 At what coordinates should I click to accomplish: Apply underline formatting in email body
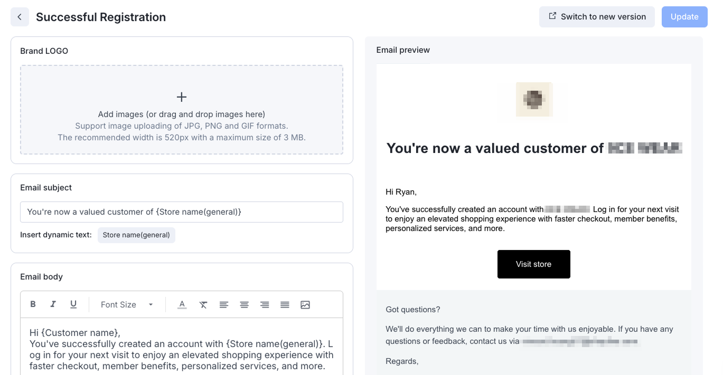tap(73, 304)
